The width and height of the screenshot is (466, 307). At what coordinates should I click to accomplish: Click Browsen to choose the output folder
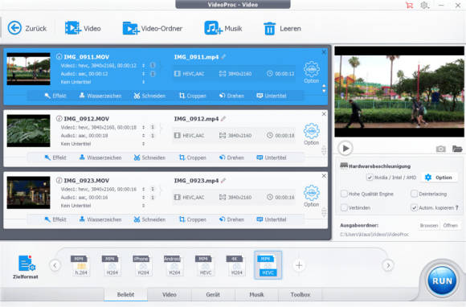click(x=429, y=226)
